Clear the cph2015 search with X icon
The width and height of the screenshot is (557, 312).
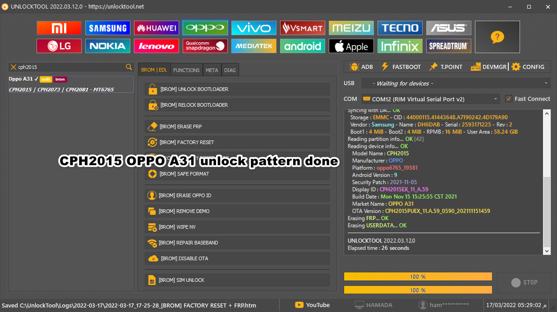[14, 67]
